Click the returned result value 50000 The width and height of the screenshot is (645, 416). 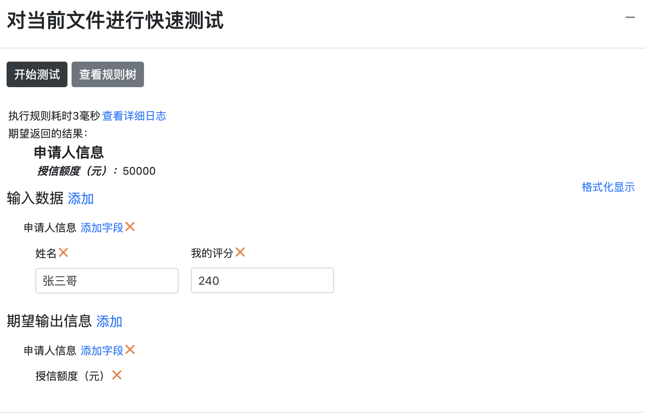[139, 171]
